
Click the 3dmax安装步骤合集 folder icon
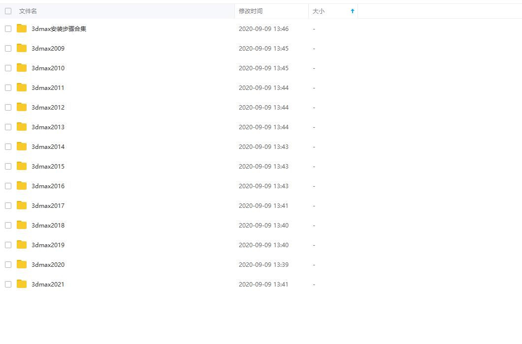(22, 29)
